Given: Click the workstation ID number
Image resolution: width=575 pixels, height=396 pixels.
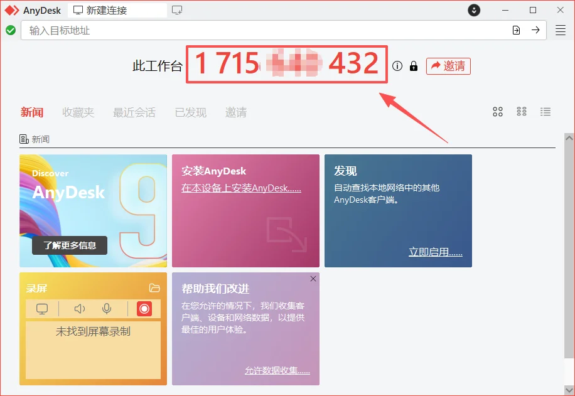Looking at the screenshot, I should pyautogui.click(x=287, y=64).
